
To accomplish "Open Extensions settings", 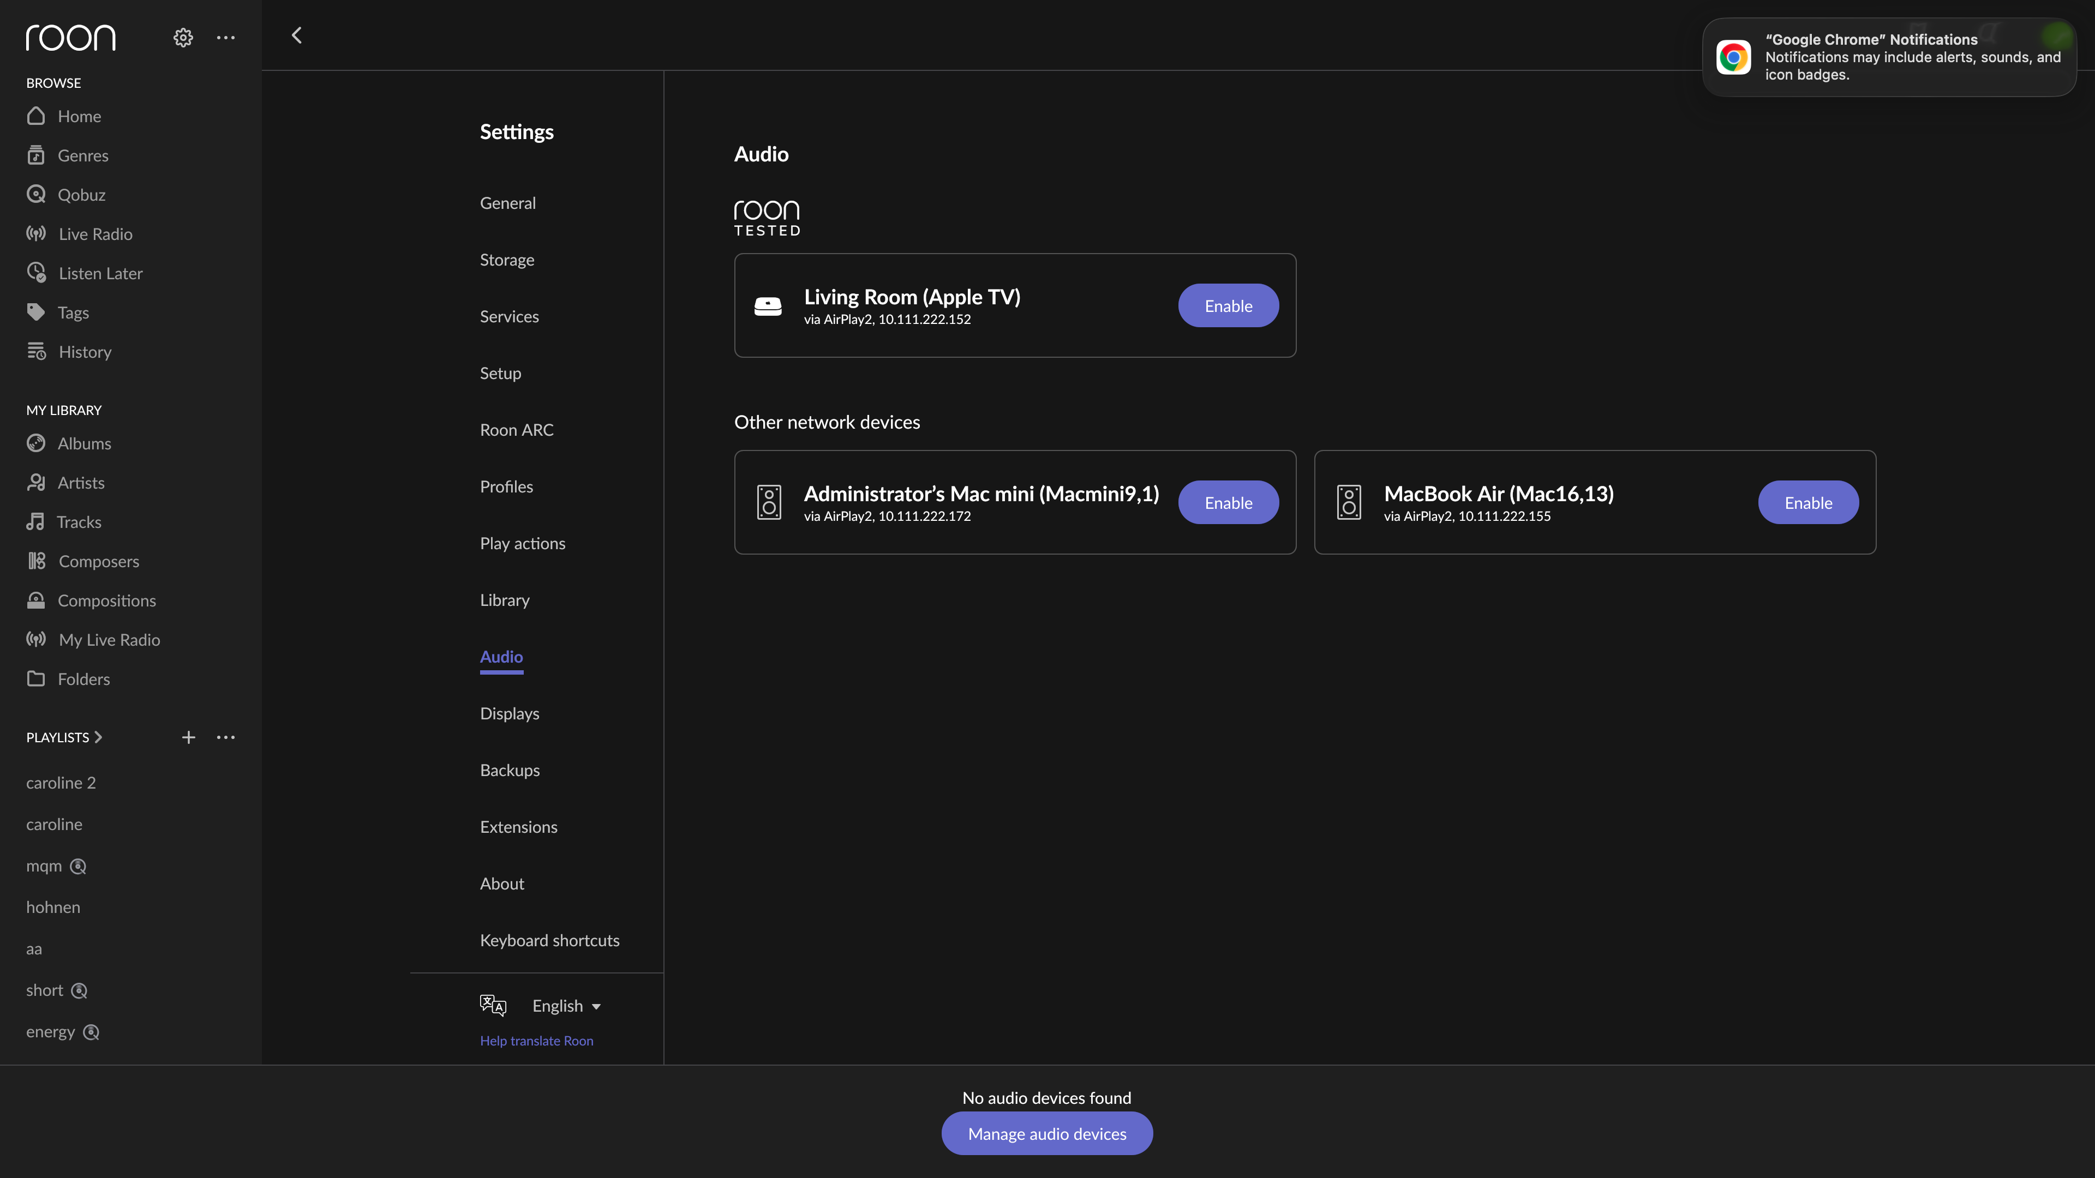I will click(518, 827).
